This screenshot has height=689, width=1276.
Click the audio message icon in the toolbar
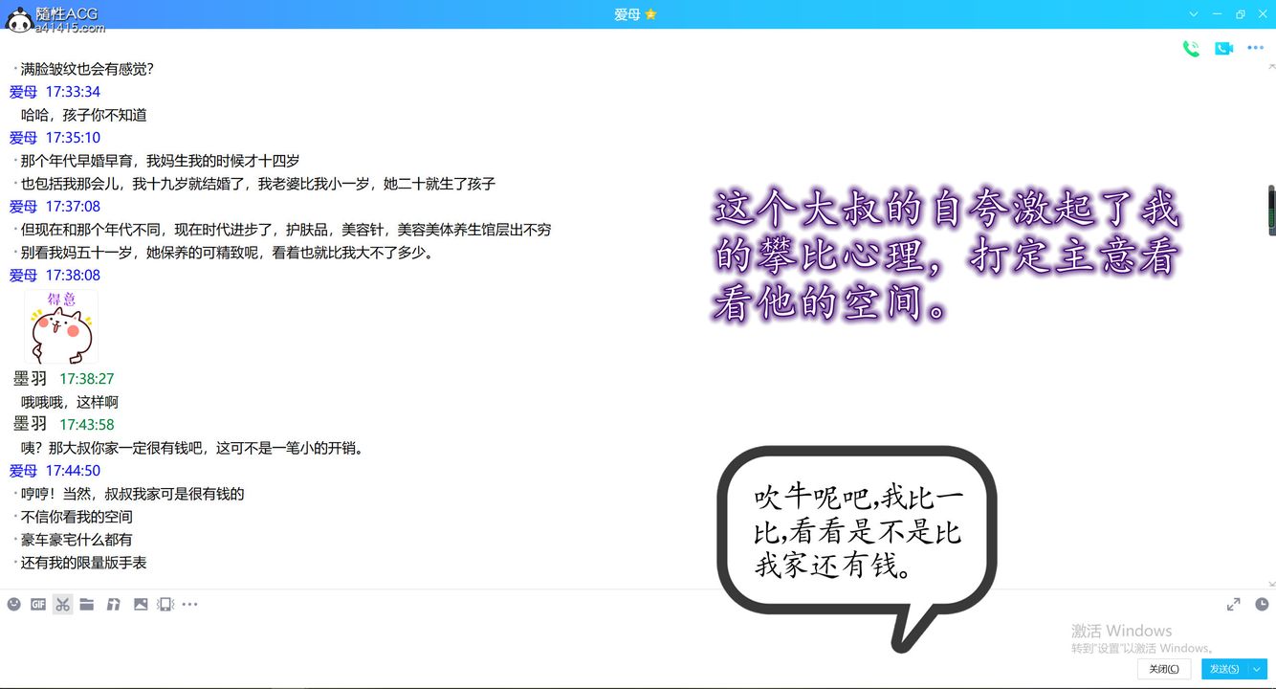[x=113, y=604]
